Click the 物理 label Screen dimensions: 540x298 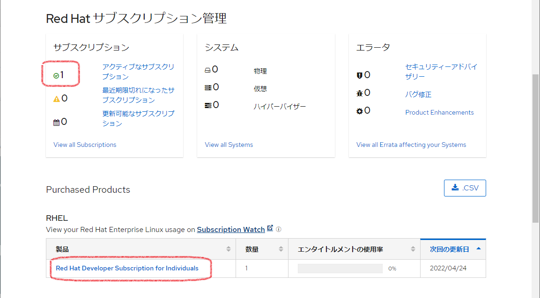pos(260,71)
